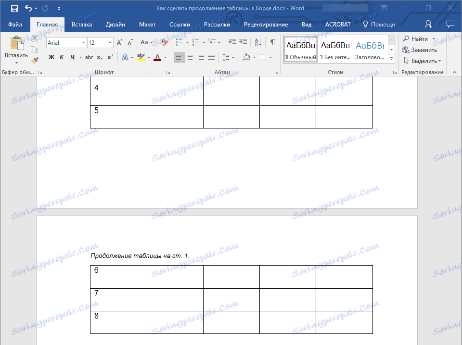Increase font size with the larger A
Screen dimensions: 462x345
pos(119,43)
